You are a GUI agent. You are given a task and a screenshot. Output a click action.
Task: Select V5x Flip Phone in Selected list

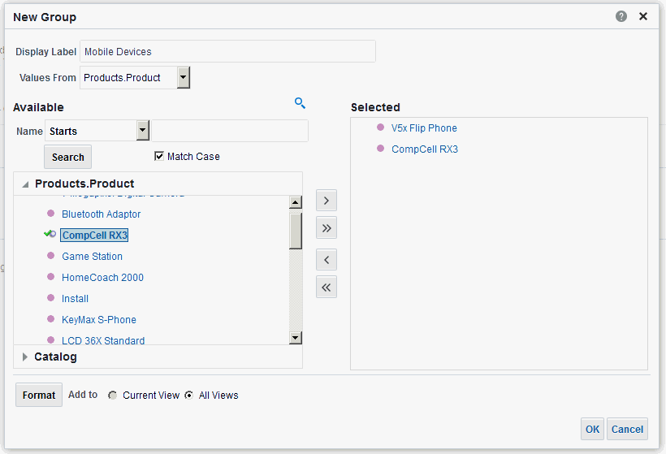[424, 128]
